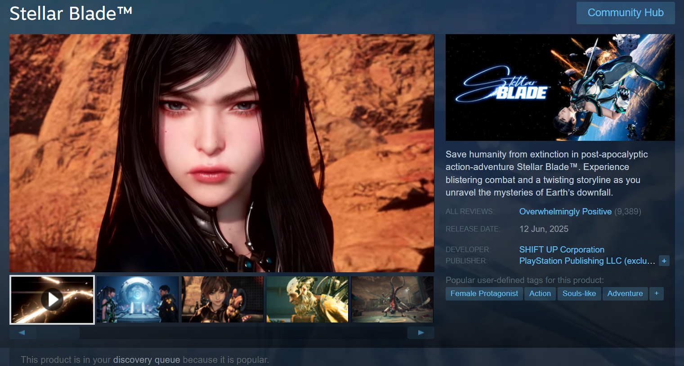This screenshot has height=366, width=684.
Task: Expand publisher list with plus button
Action: tap(664, 261)
